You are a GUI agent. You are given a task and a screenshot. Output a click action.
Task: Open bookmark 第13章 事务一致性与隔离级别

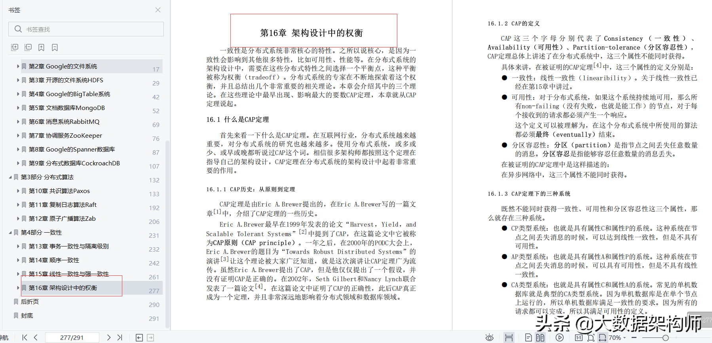tap(68, 246)
